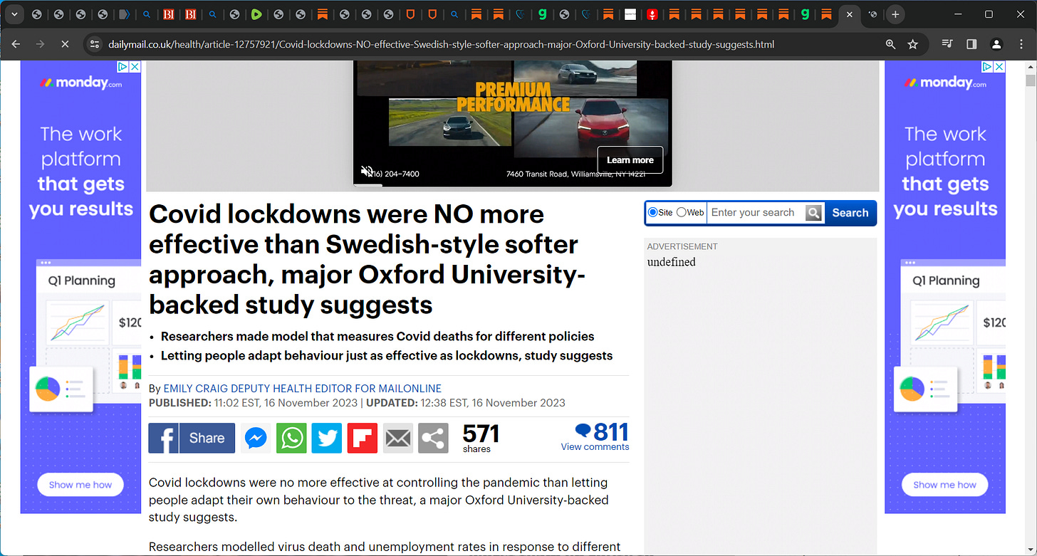
Task: Open the media control icon in toolbar
Action: (947, 44)
